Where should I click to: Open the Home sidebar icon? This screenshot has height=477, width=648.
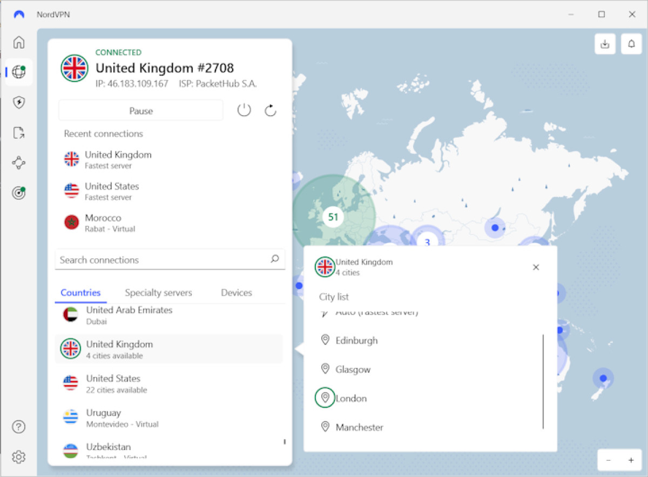tap(19, 42)
